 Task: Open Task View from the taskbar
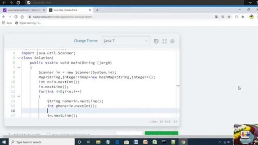pos(89,142)
